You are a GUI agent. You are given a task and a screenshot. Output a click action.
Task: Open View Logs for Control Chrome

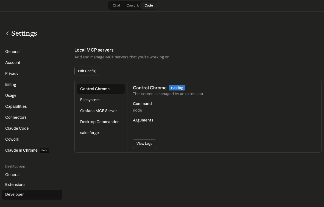[x=144, y=144]
